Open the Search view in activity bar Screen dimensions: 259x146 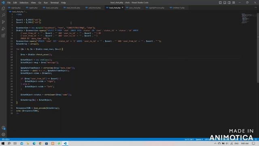click(3, 15)
